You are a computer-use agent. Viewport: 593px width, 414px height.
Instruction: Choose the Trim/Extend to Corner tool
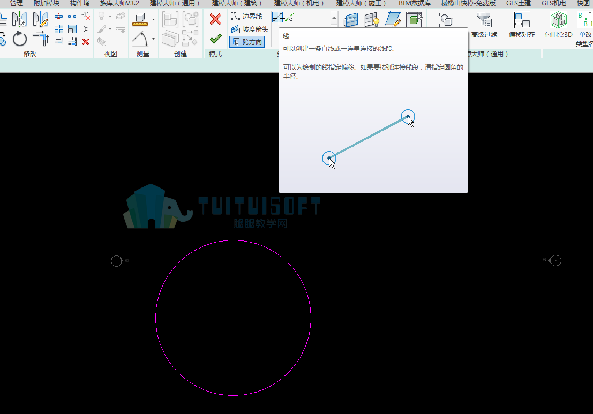[x=41, y=39]
